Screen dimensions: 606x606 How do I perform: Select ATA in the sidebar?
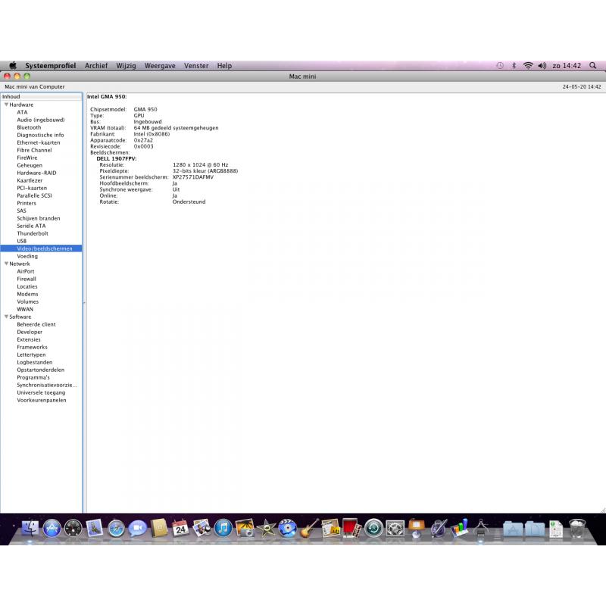[22, 112]
